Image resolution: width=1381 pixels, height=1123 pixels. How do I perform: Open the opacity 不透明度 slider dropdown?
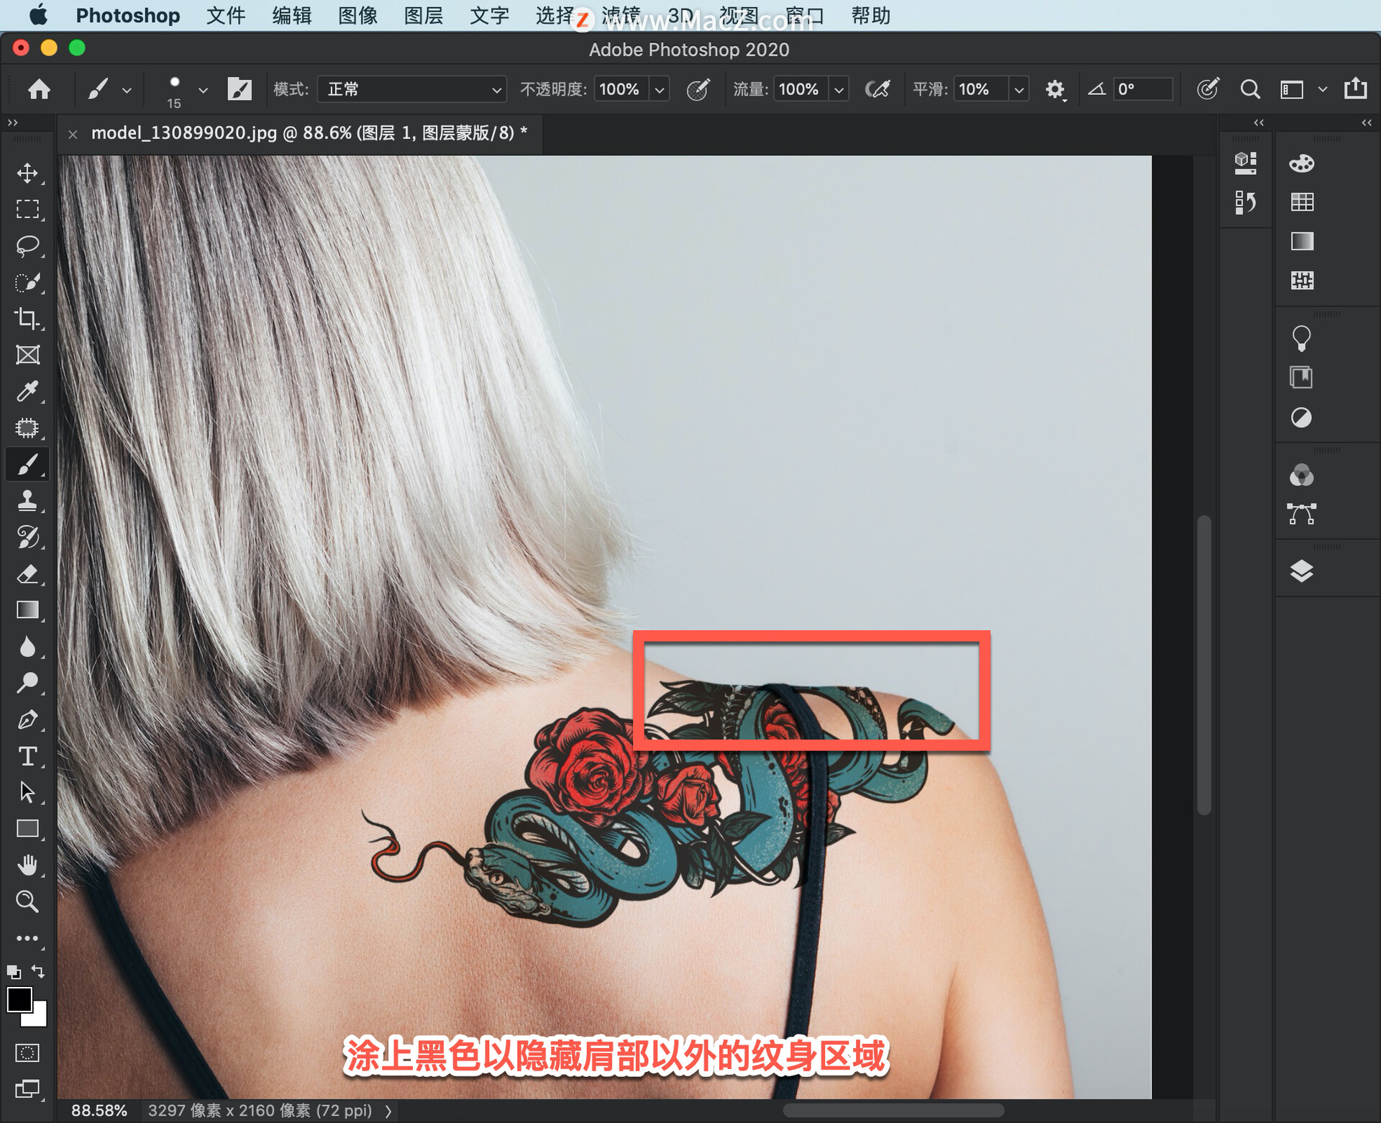[660, 90]
